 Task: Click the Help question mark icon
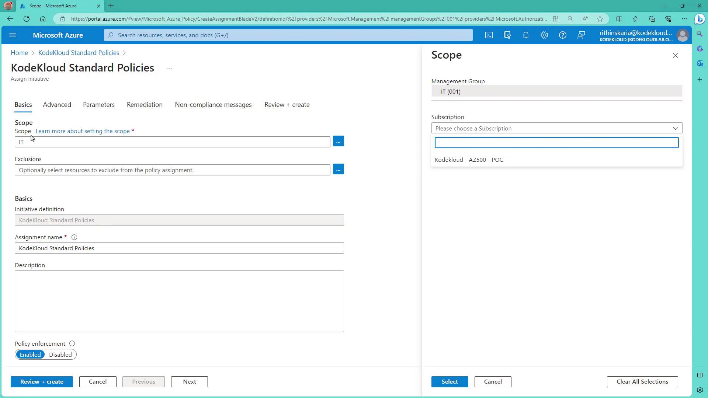(562, 35)
